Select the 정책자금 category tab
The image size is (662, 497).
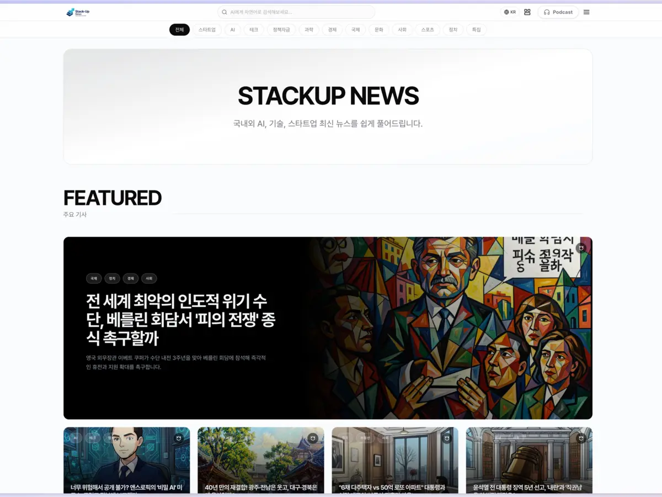pos(281,30)
